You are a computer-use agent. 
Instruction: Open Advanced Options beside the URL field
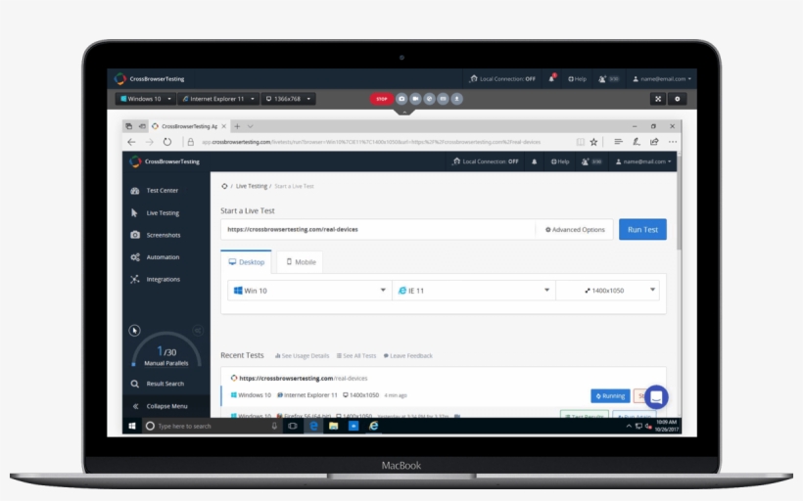(575, 230)
